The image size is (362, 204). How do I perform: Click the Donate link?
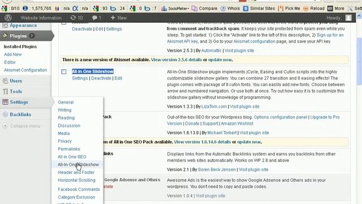(192, 124)
